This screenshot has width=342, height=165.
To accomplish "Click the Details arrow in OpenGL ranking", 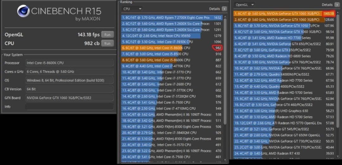I will pos(337,4).
